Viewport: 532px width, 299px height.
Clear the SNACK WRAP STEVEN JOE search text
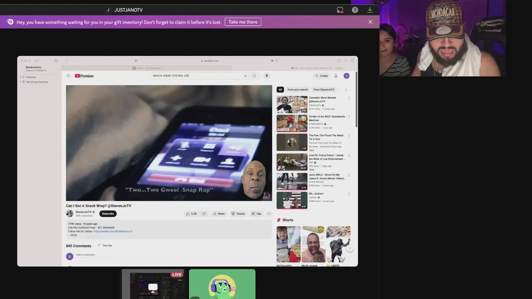[x=245, y=76]
